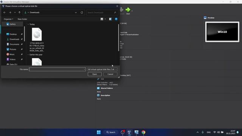The height and width of the screenshot is (136, 242).
Task: Open the Start button dropdown arrow in VirtualBox
Action: coord(132,11)
